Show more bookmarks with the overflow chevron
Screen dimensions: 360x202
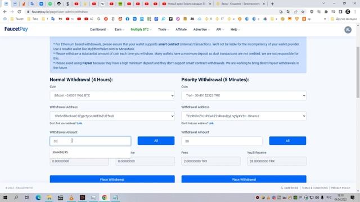[x=325, y=19]
